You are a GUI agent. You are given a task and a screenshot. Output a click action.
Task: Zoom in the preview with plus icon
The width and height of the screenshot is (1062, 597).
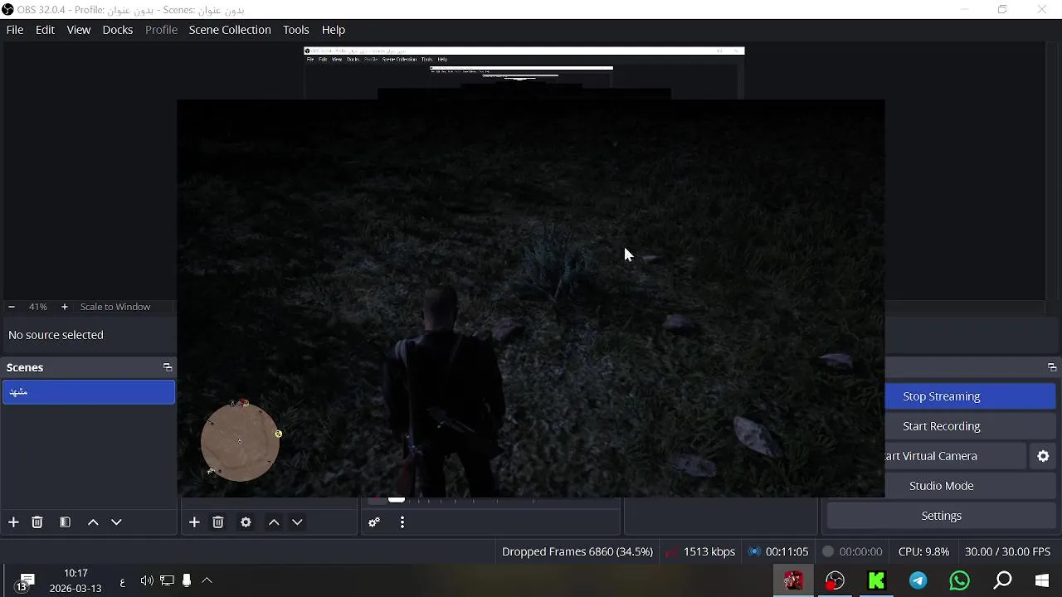tap(65, 307)
